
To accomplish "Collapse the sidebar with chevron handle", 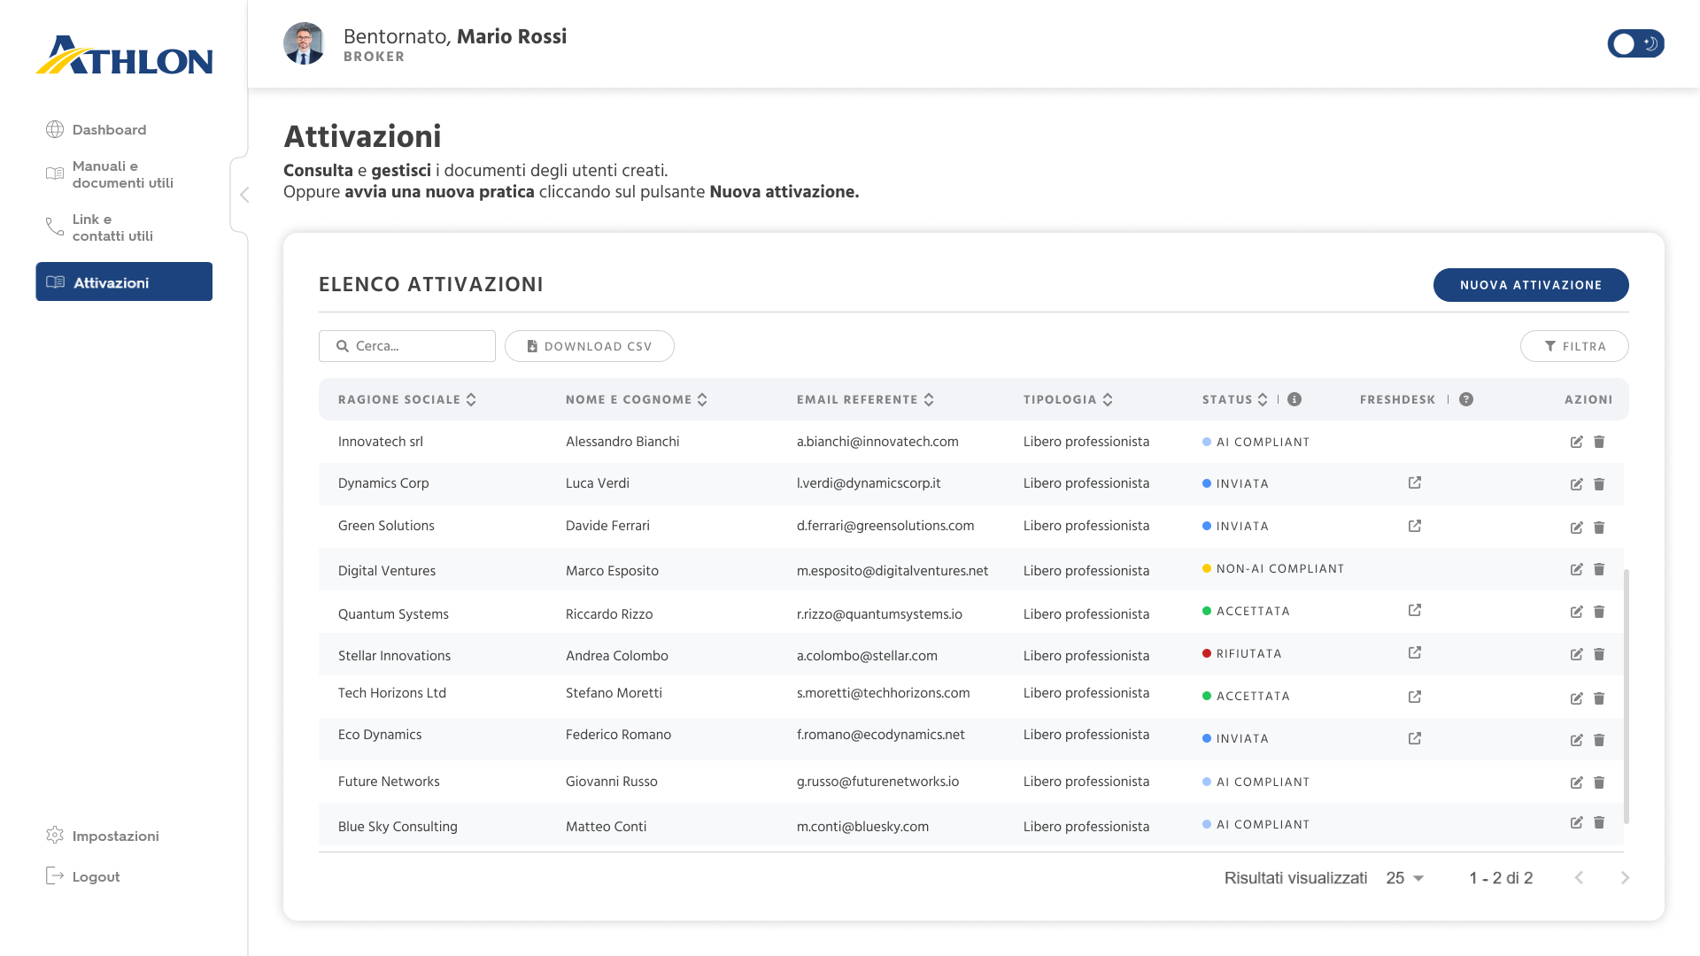I will [x=243, y=195].
